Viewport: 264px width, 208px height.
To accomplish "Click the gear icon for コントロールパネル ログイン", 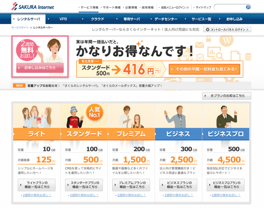I will [x=208, y=29].
